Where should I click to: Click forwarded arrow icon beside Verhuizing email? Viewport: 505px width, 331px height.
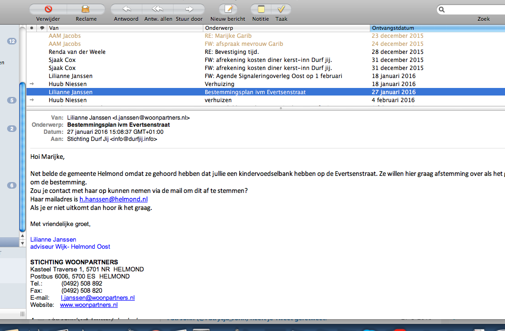tap(32, 84)
